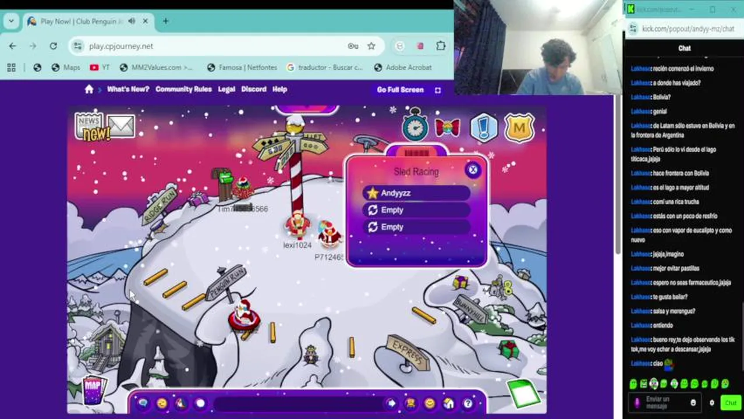The height and width of the screenshot is (419, 744).
Task: Click browser forward arrow
Action: pyautogui.click(x=33, y=46)
